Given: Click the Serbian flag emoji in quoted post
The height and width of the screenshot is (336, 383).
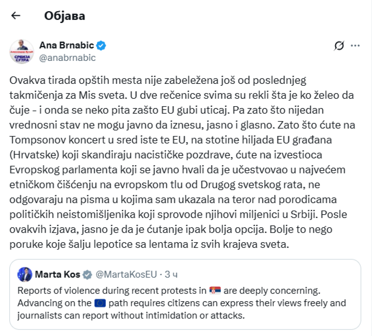Looking at the screenshot, I should pyautogui.click(x=215, y=290).
